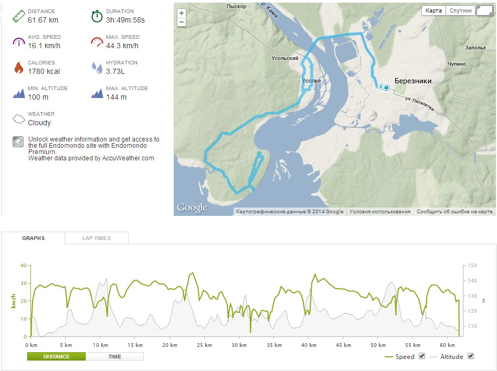The height and width of the screenshot is (371, 497).
Task: Click the calories flame icon
Action: (19, 67)
